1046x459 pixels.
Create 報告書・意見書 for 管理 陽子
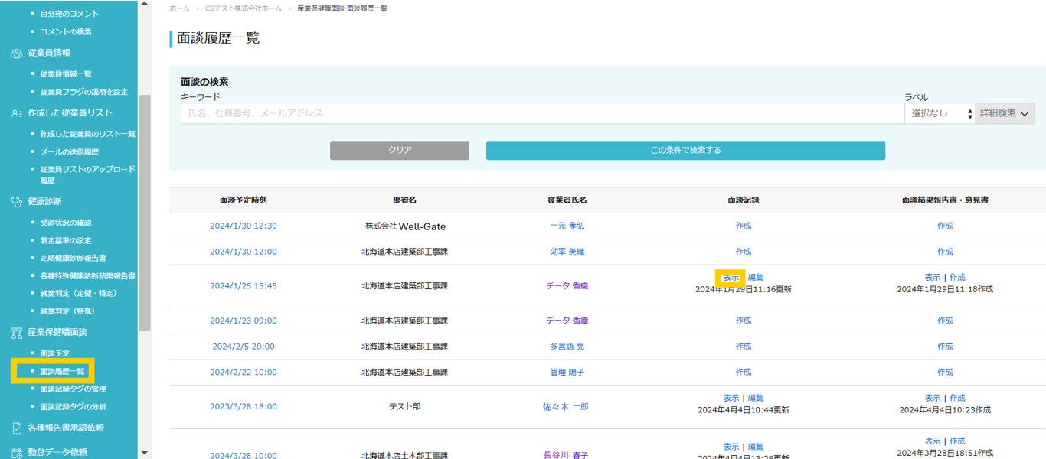tap(946, 373)
